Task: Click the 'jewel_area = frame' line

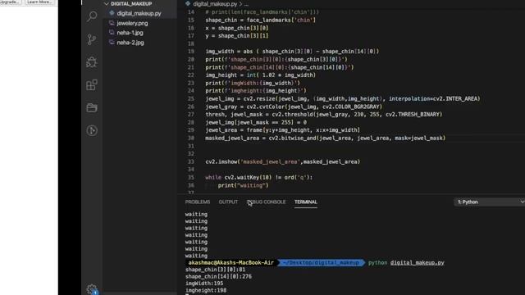Action: click(282, 130)
